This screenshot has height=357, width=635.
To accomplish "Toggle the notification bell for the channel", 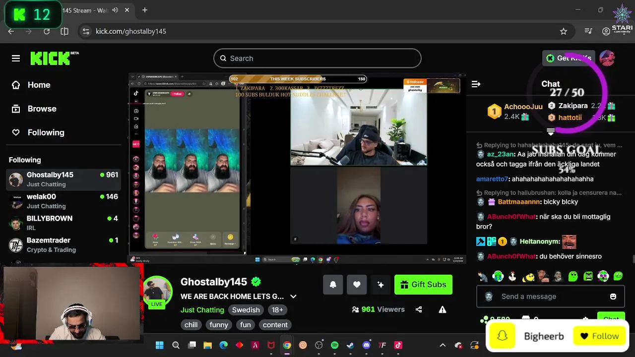I will 333,285.
